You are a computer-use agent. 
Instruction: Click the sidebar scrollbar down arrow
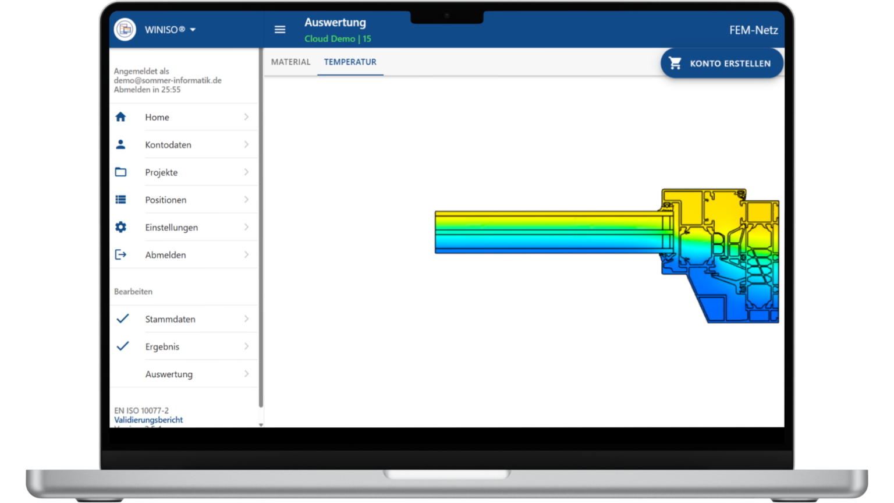(261, 424)
